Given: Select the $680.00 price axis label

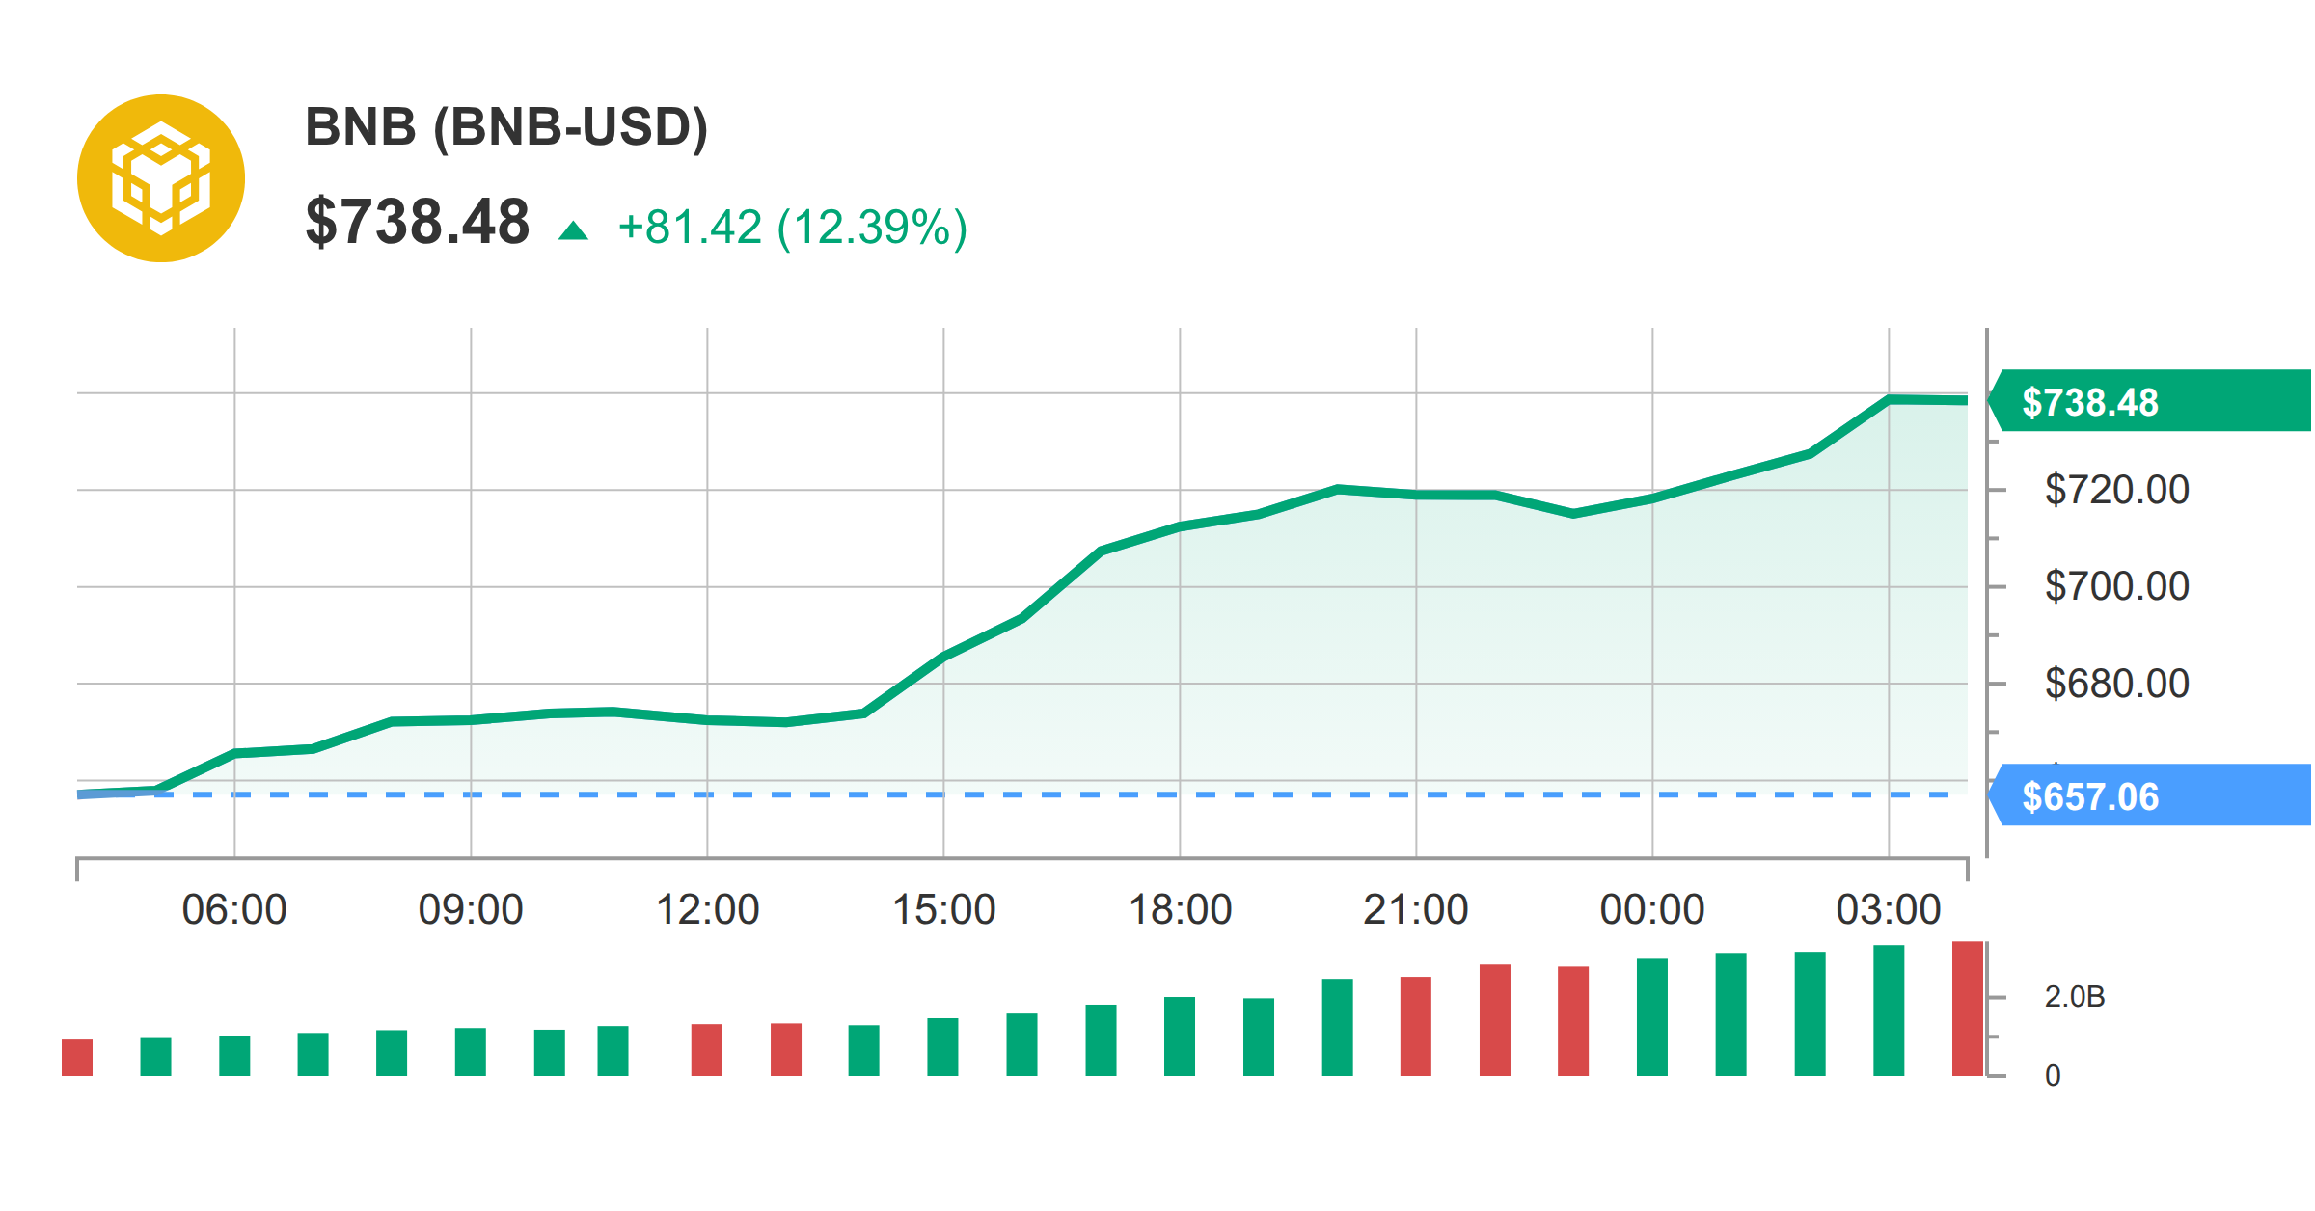Looking at the screenshot, I should 2117,684.
